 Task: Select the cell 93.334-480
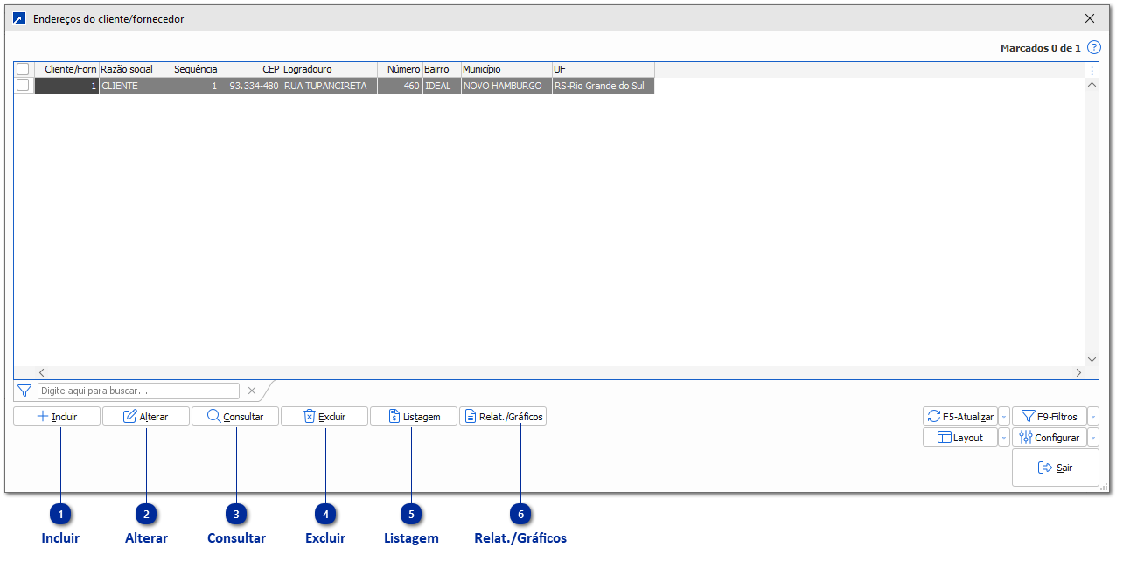(251, 86)
